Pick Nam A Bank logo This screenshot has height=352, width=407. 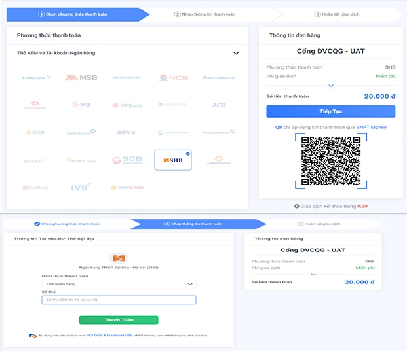coord(127,77)
